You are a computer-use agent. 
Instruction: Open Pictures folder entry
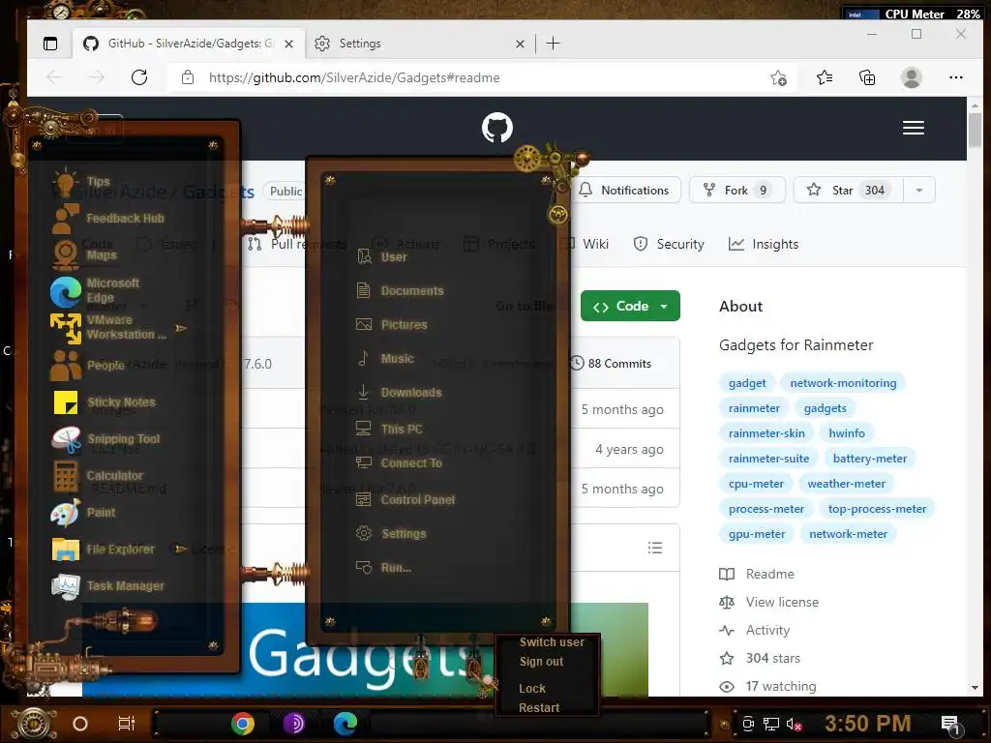pyautogui.click(x=392, y=325)
